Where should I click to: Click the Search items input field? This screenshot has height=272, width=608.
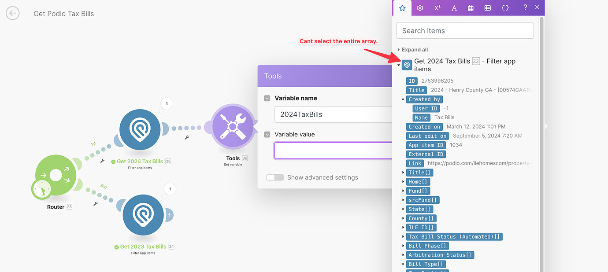pyautogui.click(x=465, y=30)
